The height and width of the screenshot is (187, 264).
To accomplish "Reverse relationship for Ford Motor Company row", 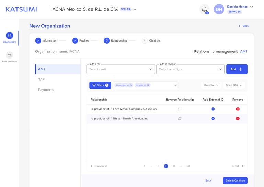I will pyautogui.click(x=180, y=109).
